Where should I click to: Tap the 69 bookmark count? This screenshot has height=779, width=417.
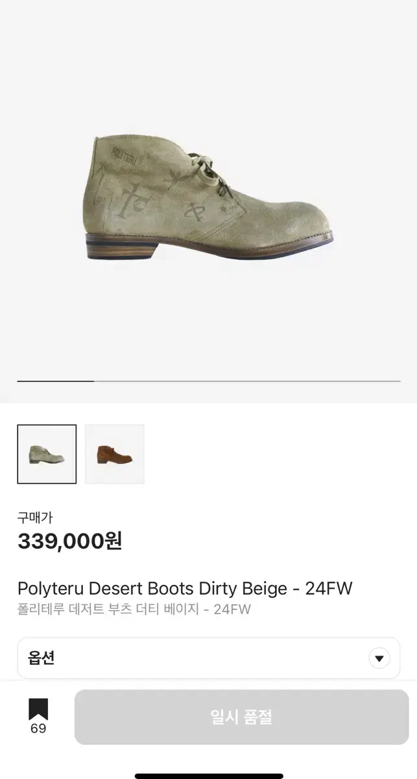point(38,728)
